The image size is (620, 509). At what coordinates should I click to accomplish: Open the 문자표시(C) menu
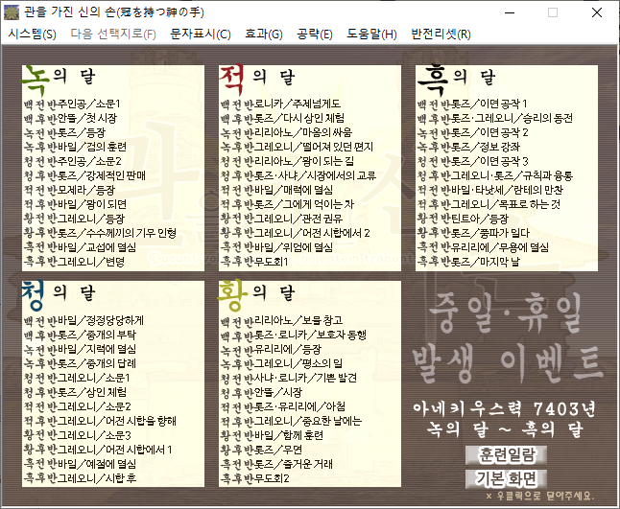(x=201, y=34)
